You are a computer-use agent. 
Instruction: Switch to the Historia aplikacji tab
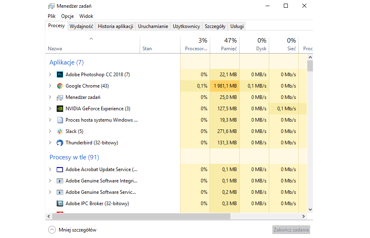pos(116,26)
